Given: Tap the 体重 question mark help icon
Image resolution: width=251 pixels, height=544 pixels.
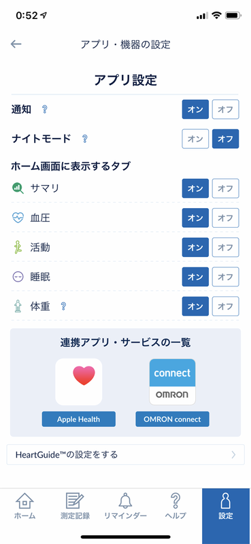Looking at the screenshot, I should (63, 307).
